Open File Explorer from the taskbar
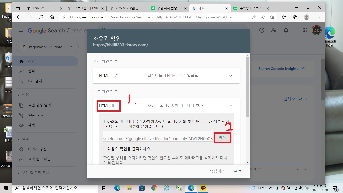This screenshot has height=193, width=343. point(129,188)
